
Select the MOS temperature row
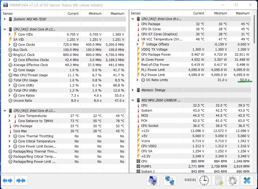coord(190,116)
